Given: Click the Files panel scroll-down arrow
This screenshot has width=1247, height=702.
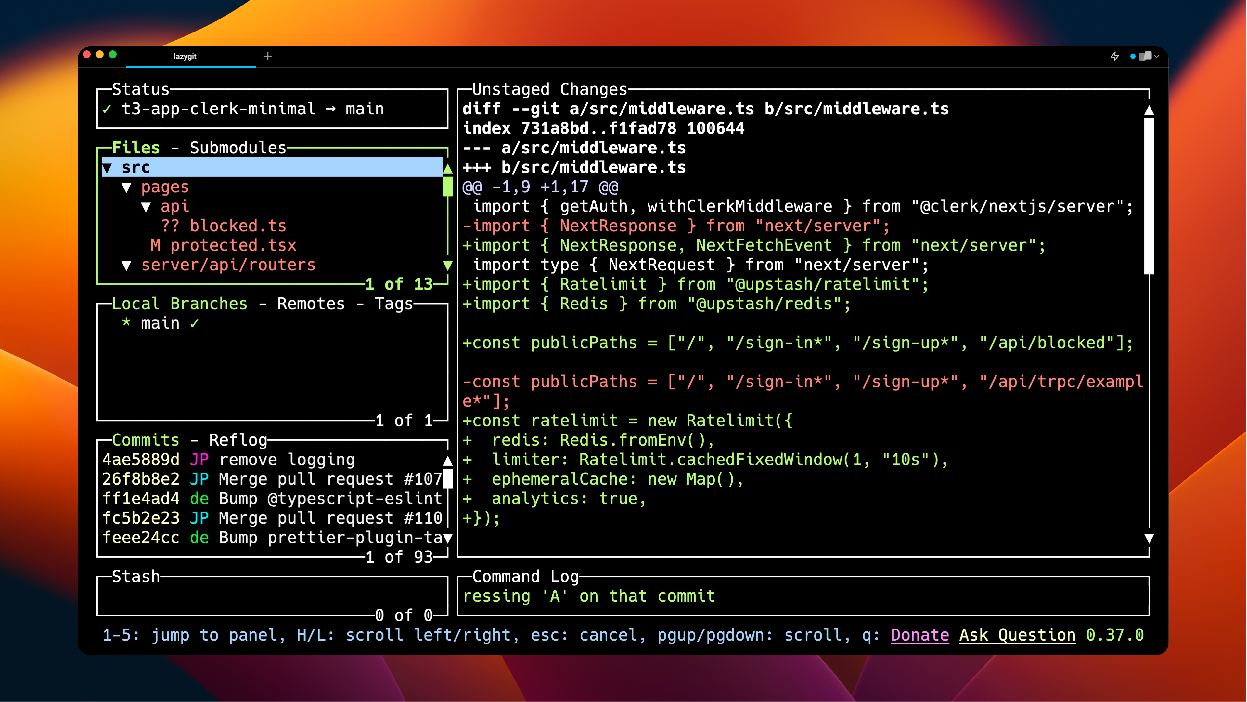Looking at the screenshot, I should click(x=448, y=265).
